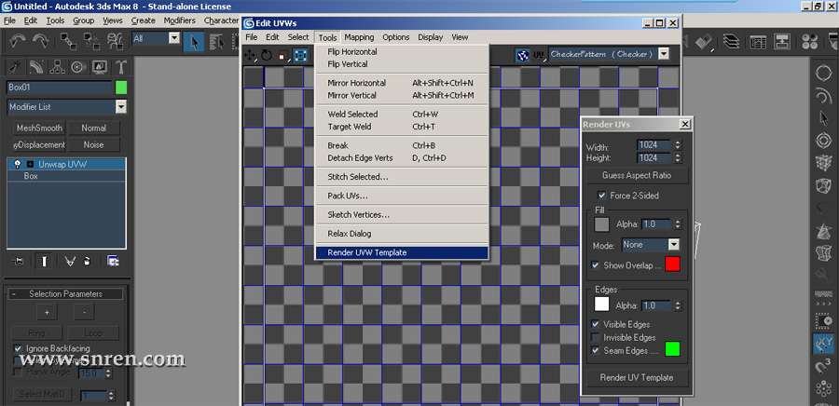
Task: Click the Guess Aspect Ratio button
Action: [x=637, y=175]
